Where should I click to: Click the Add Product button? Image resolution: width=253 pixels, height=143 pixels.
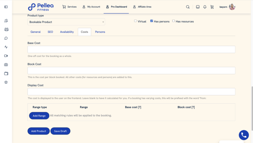(x=39, y=131)
